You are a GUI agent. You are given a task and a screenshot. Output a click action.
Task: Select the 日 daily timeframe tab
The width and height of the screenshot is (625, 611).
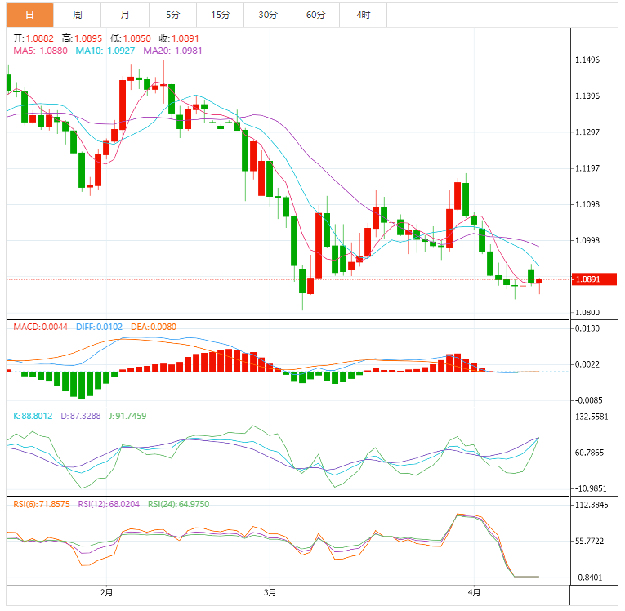pyautogui.click(x=29, y=16)
